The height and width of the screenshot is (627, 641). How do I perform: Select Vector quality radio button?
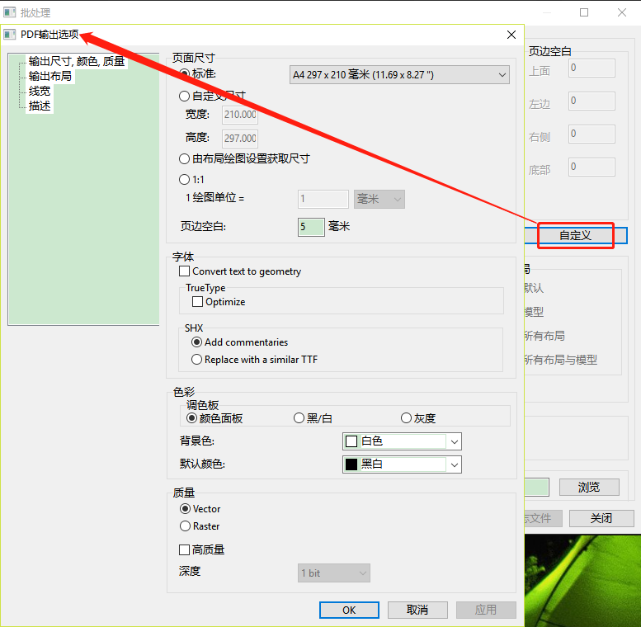click(x=185, y=509)
